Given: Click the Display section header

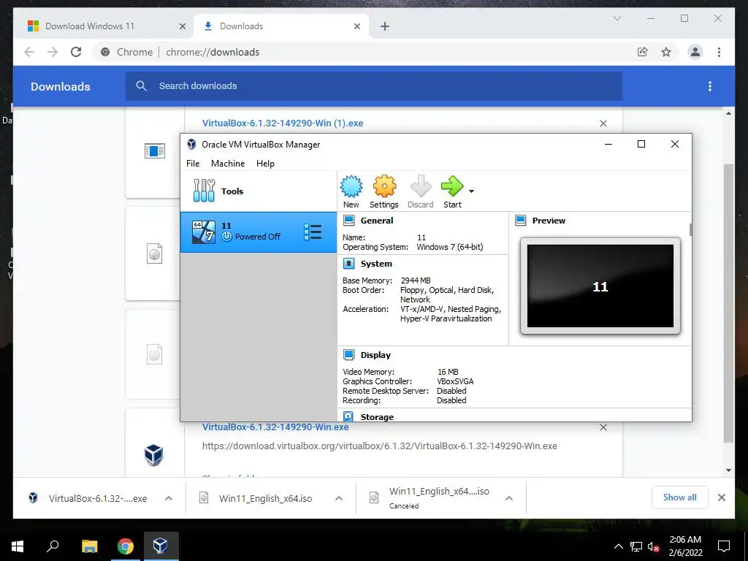Looking at the screenshot, I should click(x=375, y=355).
